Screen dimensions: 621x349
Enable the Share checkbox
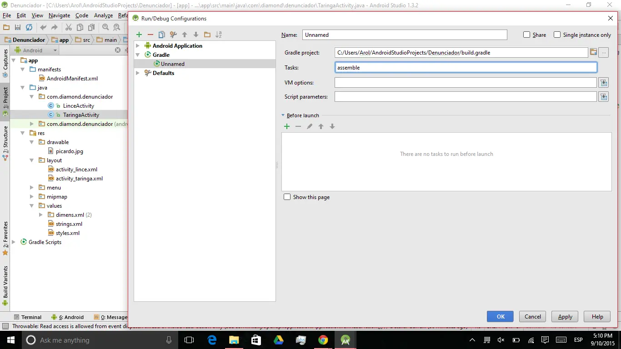click(x=527, y=35)
